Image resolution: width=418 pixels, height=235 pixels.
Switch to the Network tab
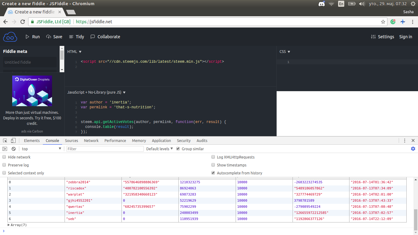(x=91, y=140)
